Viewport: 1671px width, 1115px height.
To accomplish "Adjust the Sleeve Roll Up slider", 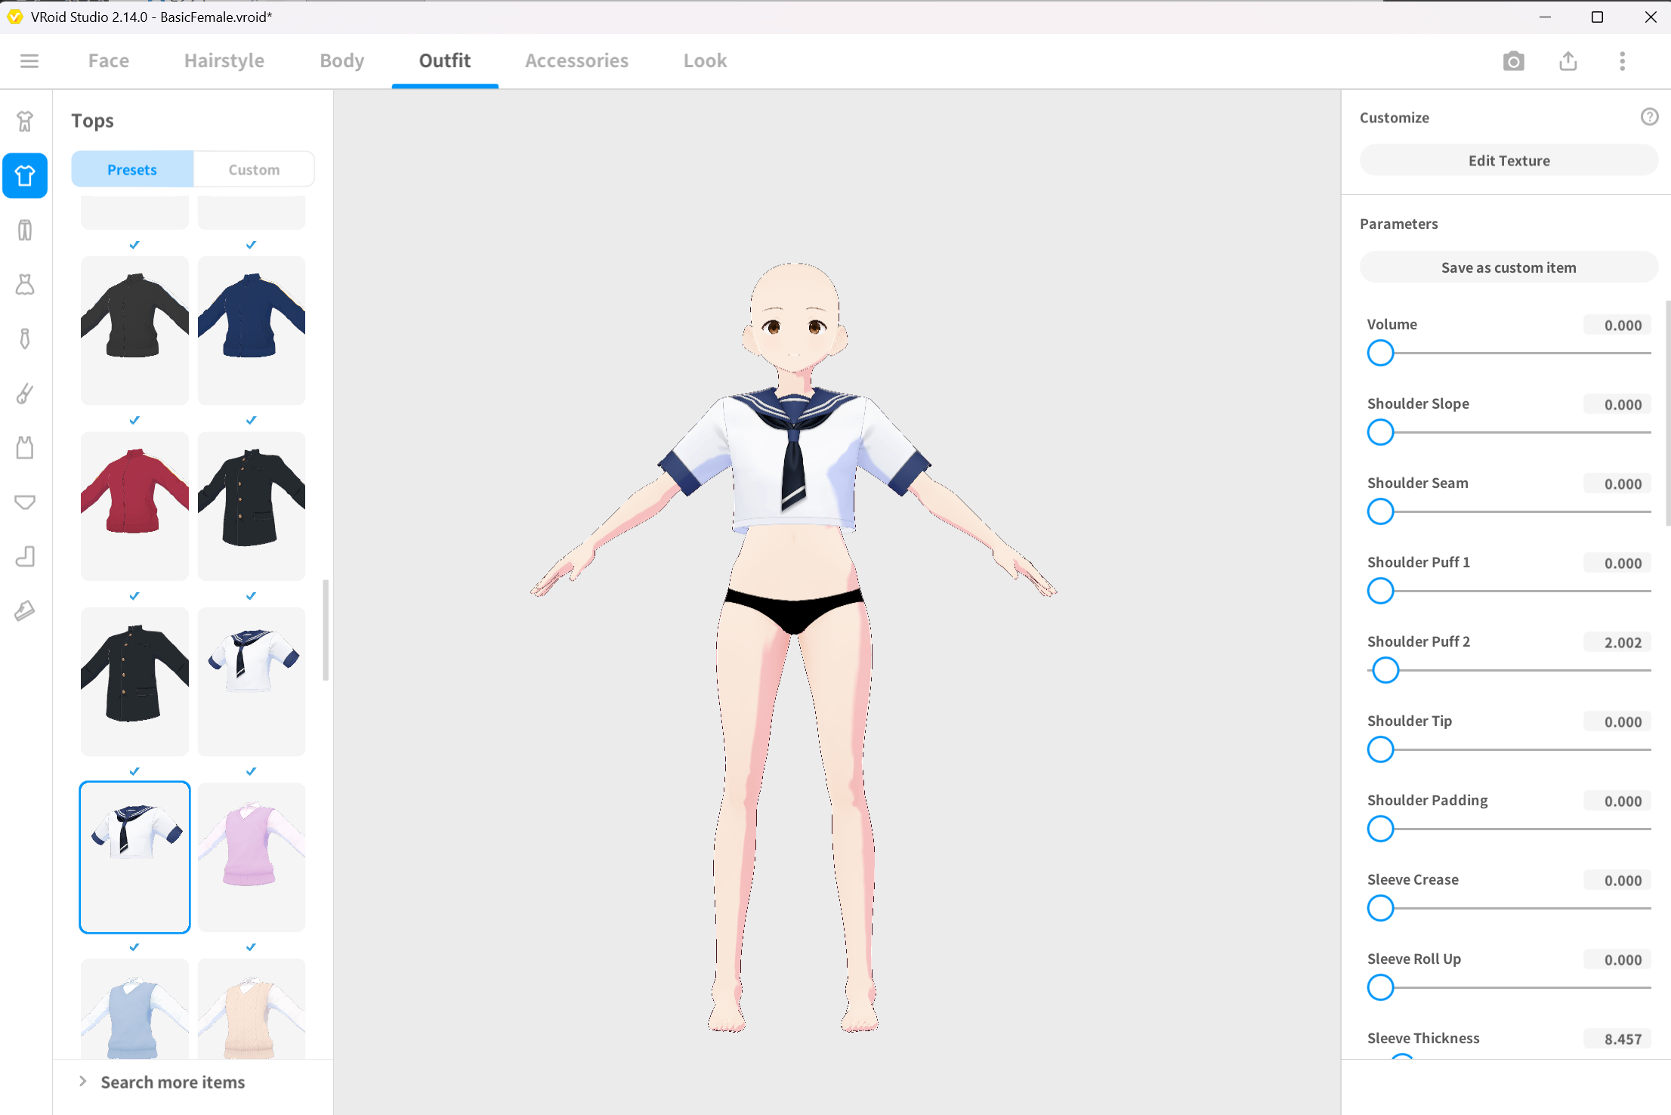I will click(x=1380, y=987).
